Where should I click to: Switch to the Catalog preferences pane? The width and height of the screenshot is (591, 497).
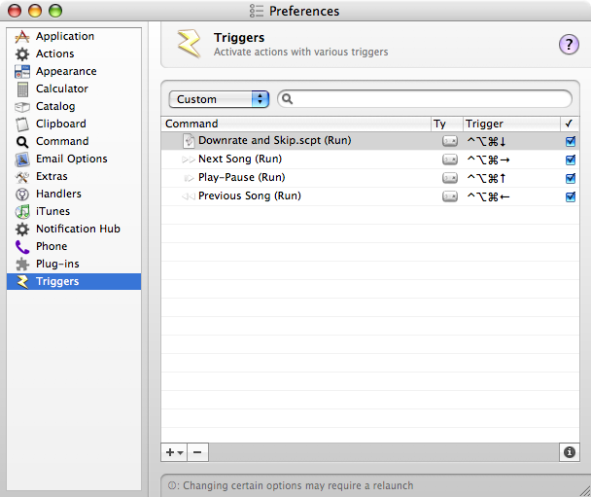(x=55, y=107)
